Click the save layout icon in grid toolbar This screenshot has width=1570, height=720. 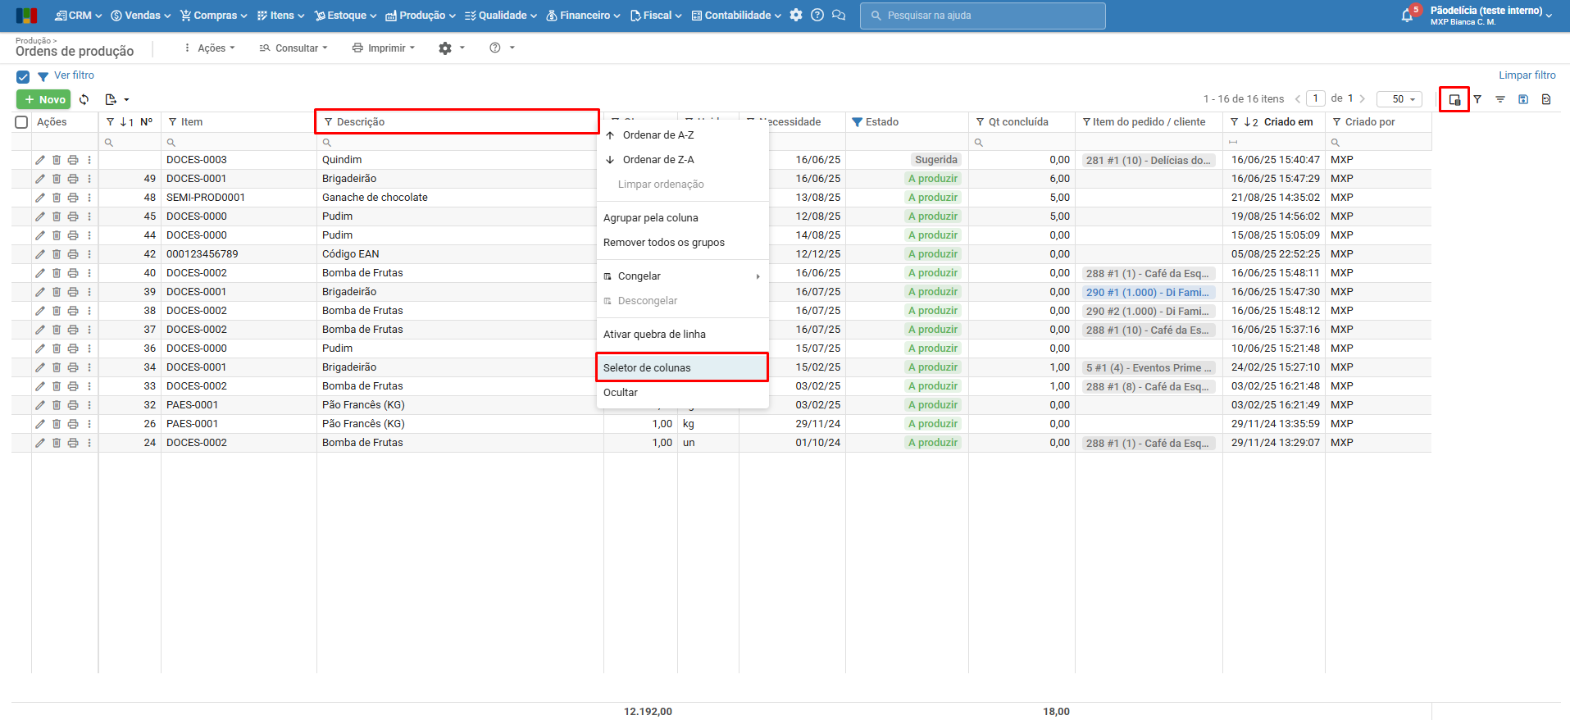[1522, 99]
